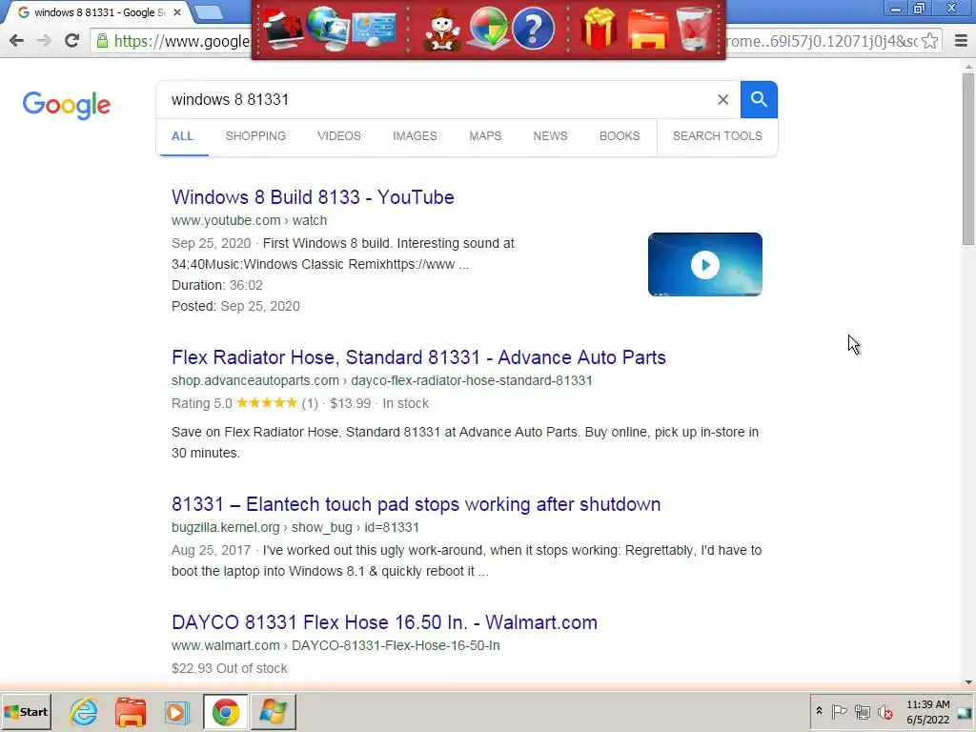Click the five-star rating of radiator hose
The width and height of the screenshot is (976, 732).
(x=267, y=403)
